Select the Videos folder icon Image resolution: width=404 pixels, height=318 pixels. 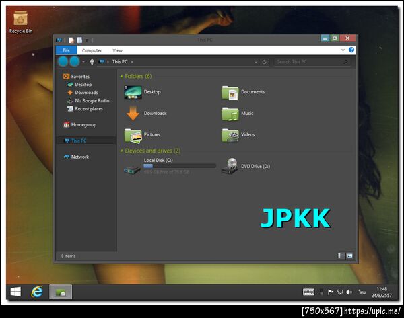click(x=230, y=135)
